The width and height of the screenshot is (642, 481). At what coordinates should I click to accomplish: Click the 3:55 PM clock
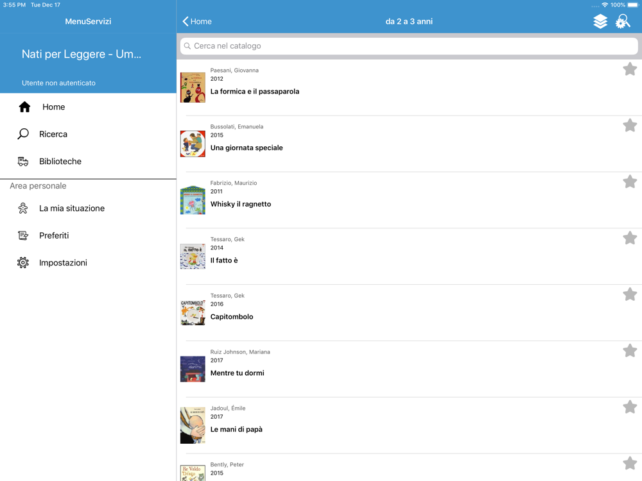(14, 5)
